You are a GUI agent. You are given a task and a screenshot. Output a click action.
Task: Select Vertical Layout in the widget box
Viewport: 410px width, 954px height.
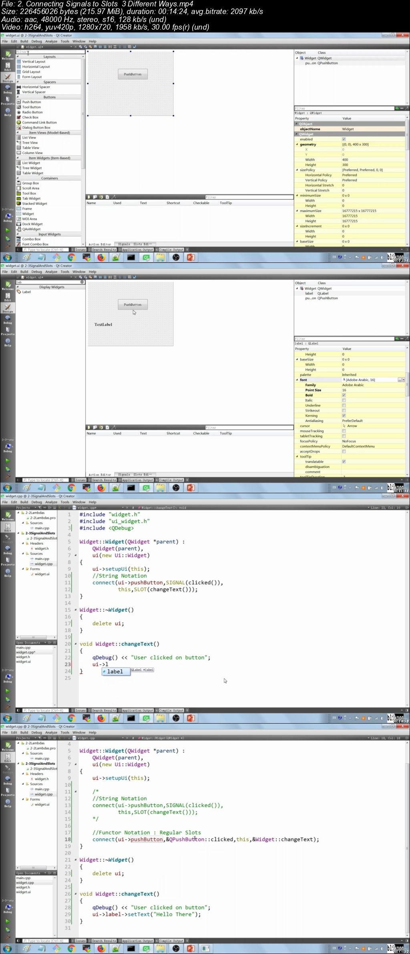pos(34,62)
